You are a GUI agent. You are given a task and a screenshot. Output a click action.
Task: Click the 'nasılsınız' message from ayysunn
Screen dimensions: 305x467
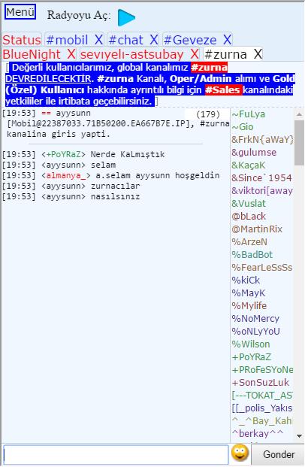click(115, 197)
